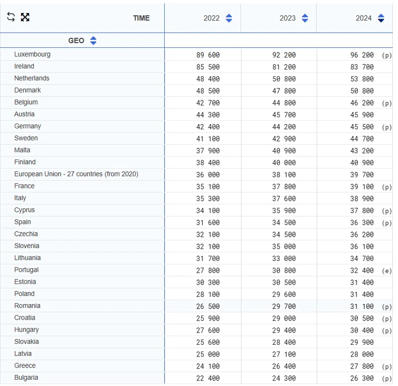Image resolution: width=398 pixels, height=386 pixels.
Task: Select the Czechia row label
Action: (x=26, y=234)
